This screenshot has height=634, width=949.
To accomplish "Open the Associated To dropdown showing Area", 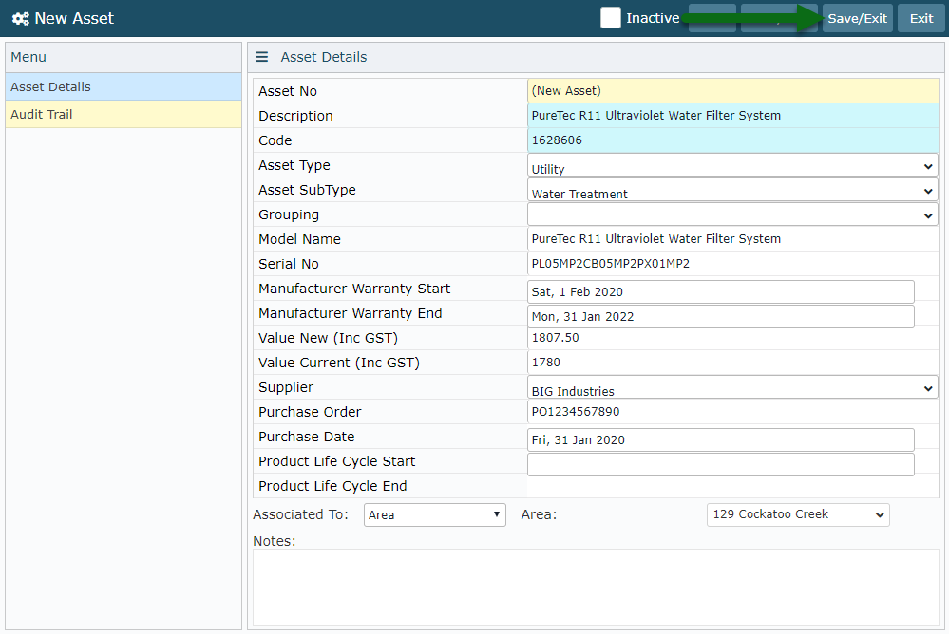I will (x=434, y=514).
